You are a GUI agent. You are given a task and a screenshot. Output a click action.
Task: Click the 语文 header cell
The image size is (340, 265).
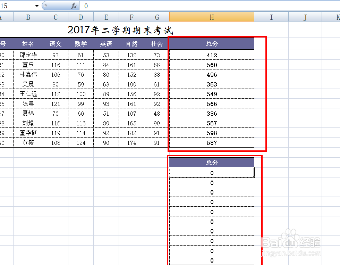pos(55,44)
